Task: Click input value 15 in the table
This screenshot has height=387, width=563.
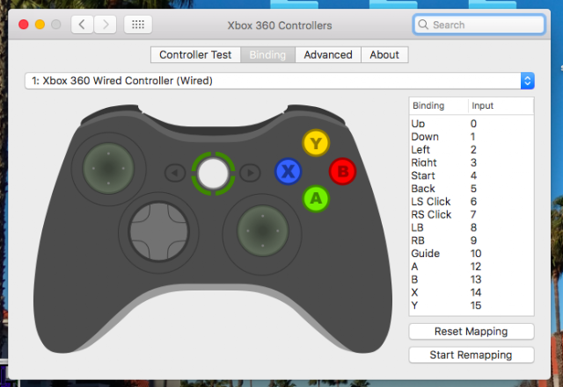Action: (476, 305)
